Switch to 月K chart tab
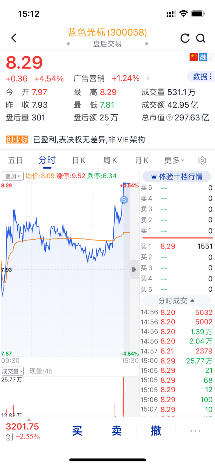Screen dimensions: 215x466 [x=142, y=160]
